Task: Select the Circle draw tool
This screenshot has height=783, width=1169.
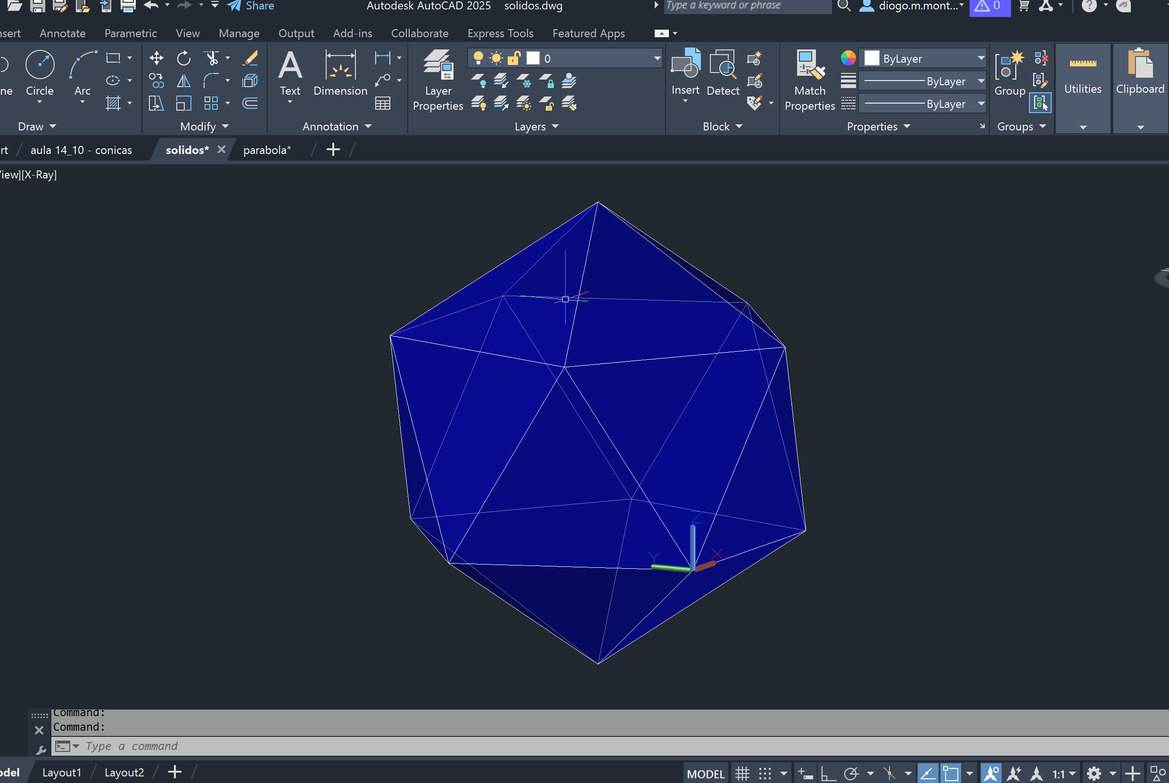Action: [40, 65]
